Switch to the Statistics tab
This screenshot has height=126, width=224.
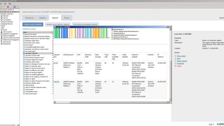(x=43, y=18)
